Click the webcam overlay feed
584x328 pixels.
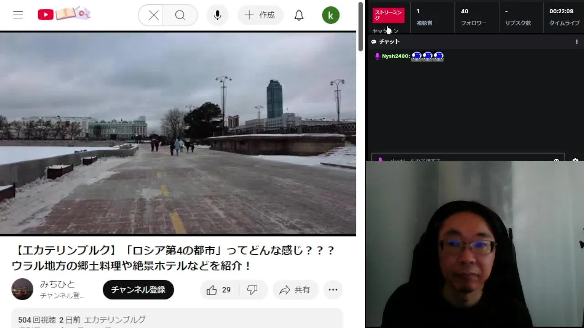475,244
